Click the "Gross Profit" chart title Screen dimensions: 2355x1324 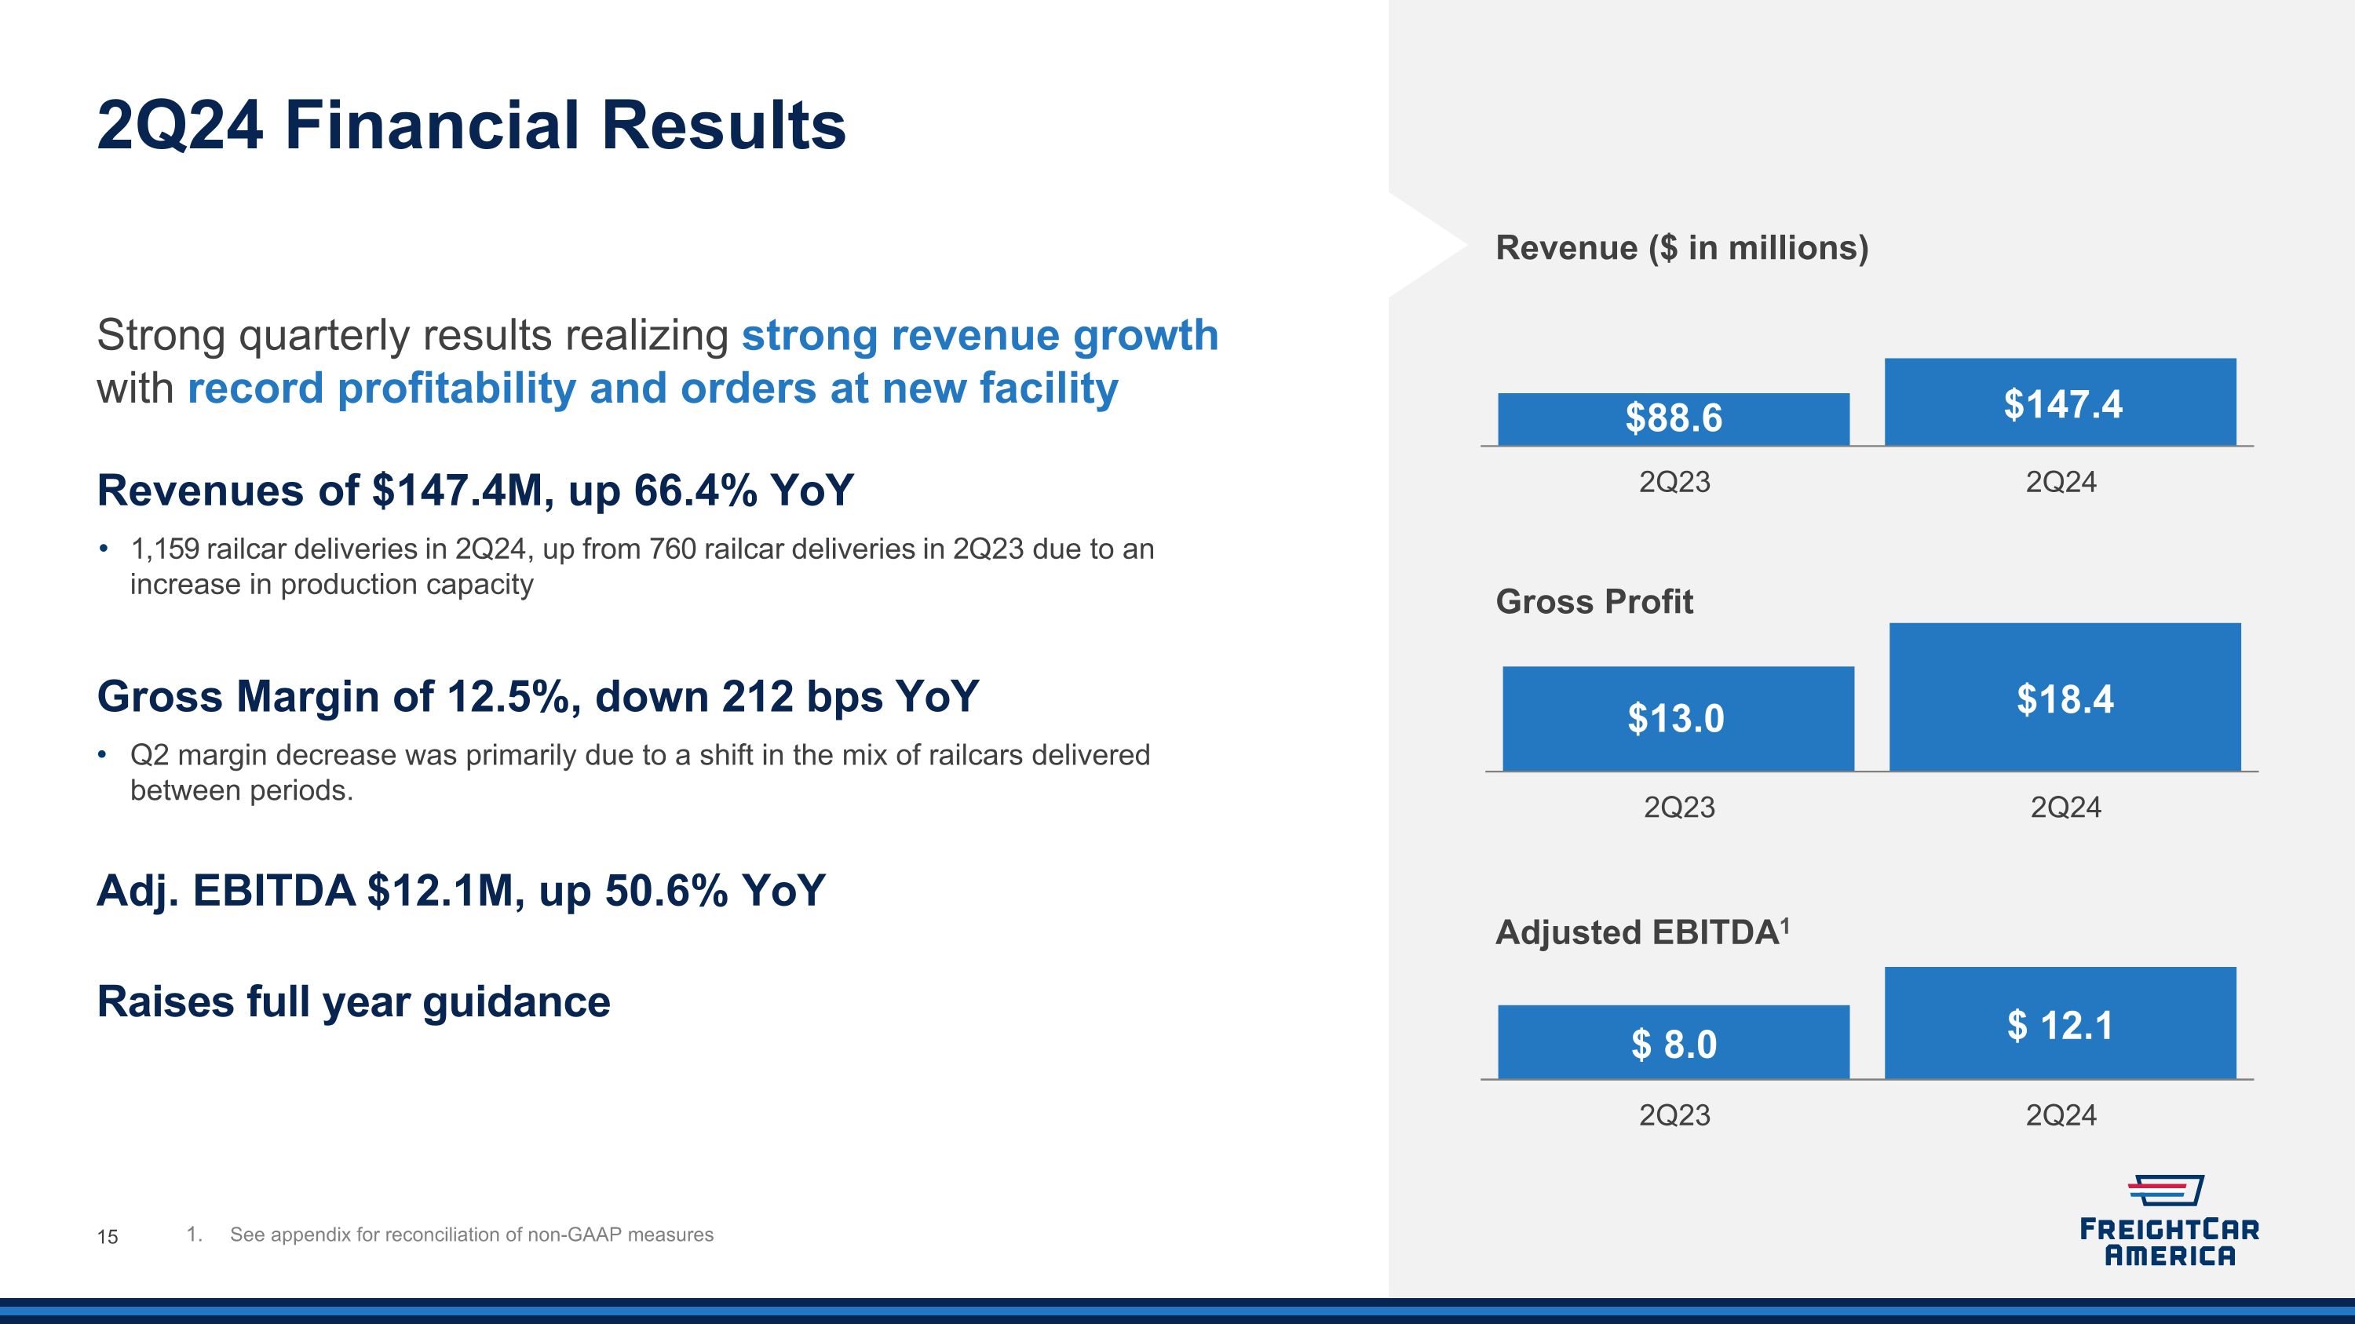point(1594,601)
